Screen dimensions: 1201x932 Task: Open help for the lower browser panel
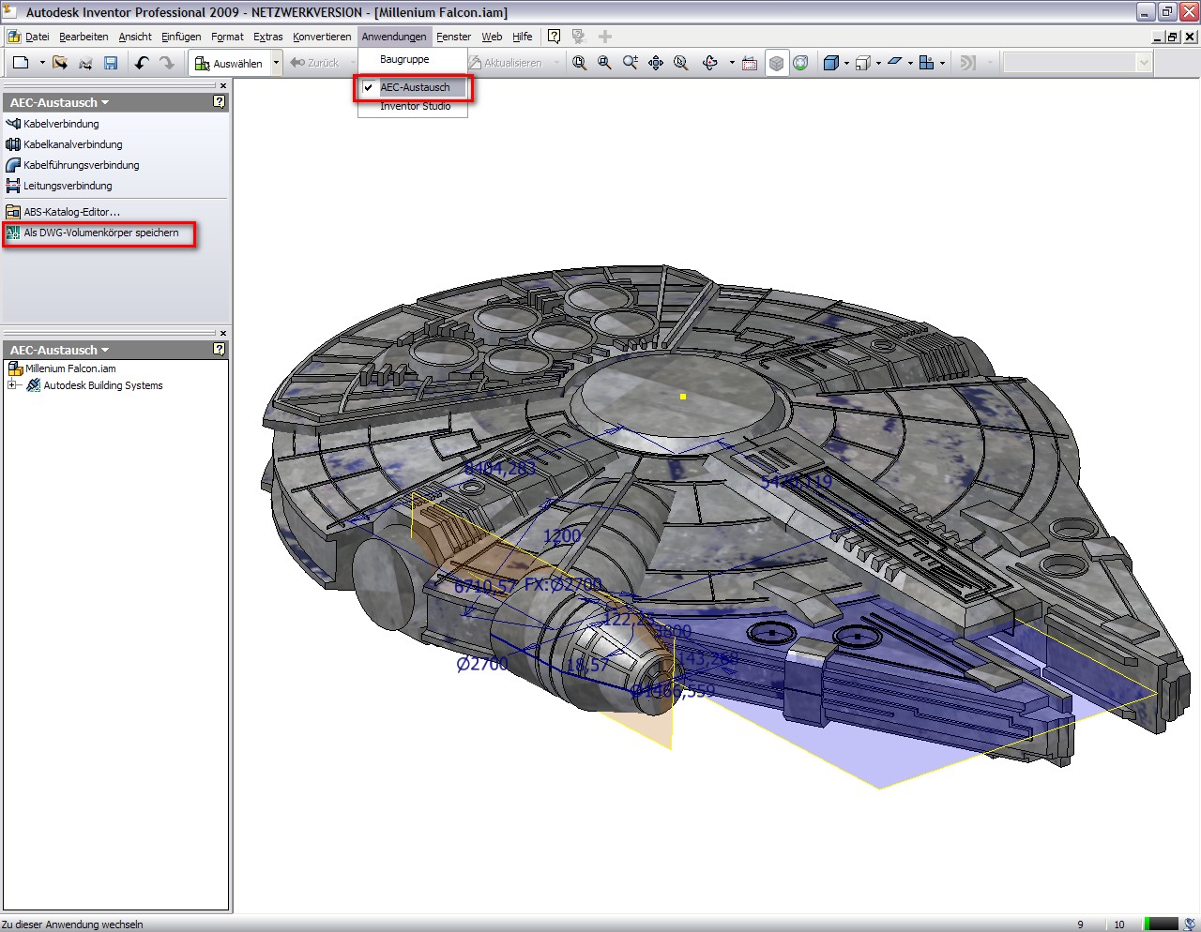coord(219,349)
